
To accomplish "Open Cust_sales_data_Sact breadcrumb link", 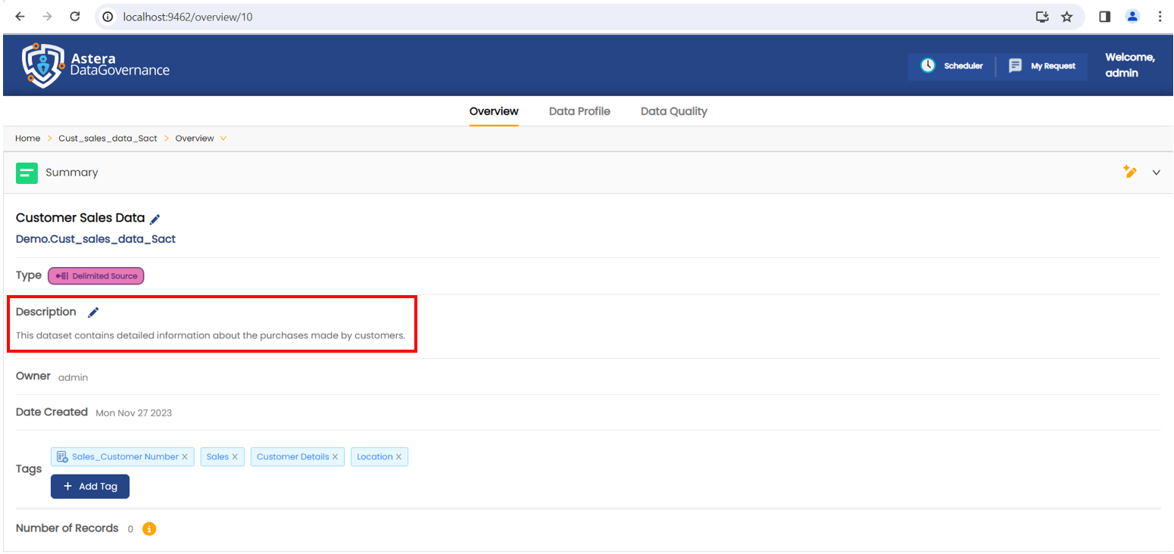I will click(108, 138).
